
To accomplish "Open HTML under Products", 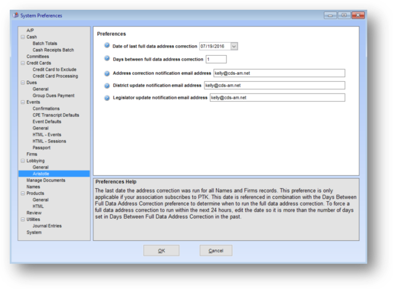I will pos(38,207).
